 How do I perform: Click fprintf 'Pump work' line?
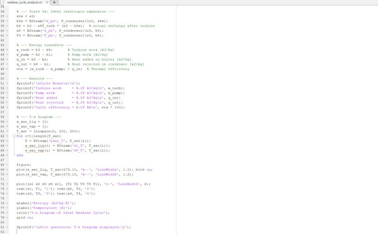click(x=71, y=93)
